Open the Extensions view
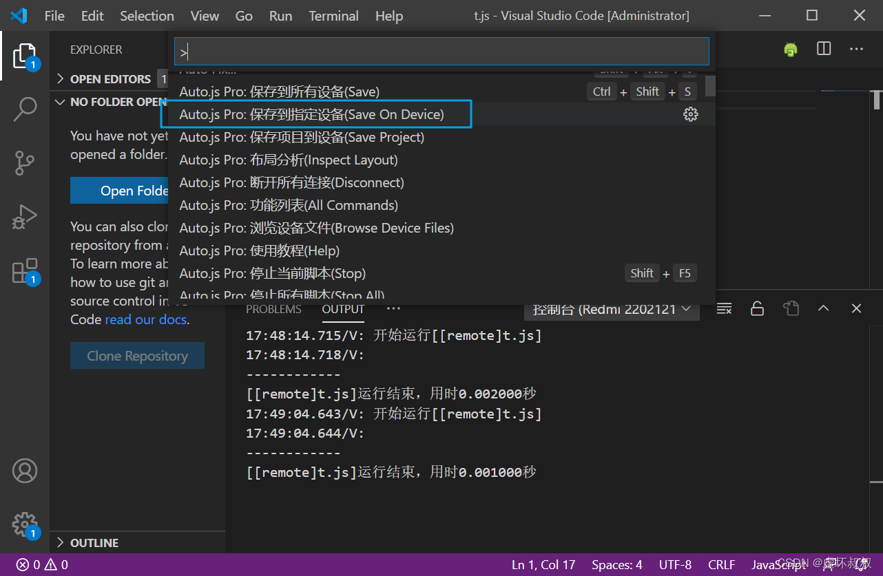 (25, 271)
